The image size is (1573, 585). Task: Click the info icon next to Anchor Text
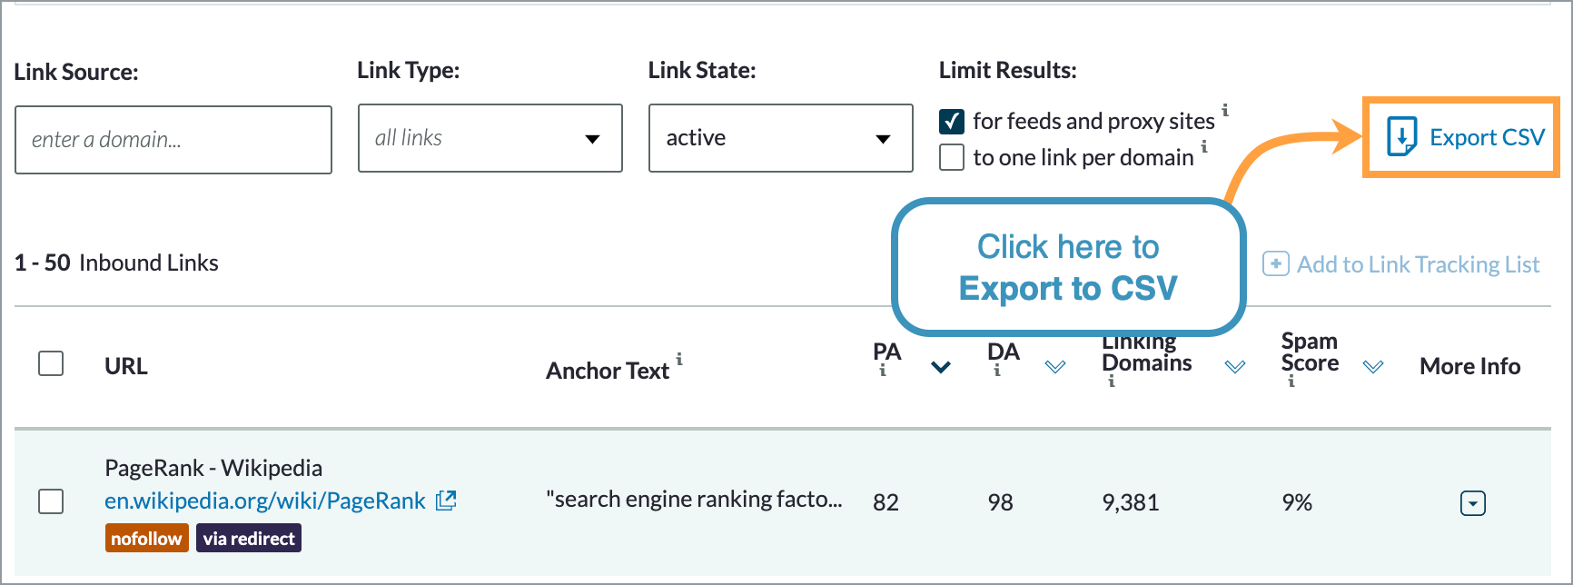pos(681,358)
